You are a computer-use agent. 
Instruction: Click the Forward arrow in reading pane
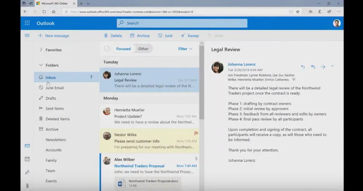323,67
